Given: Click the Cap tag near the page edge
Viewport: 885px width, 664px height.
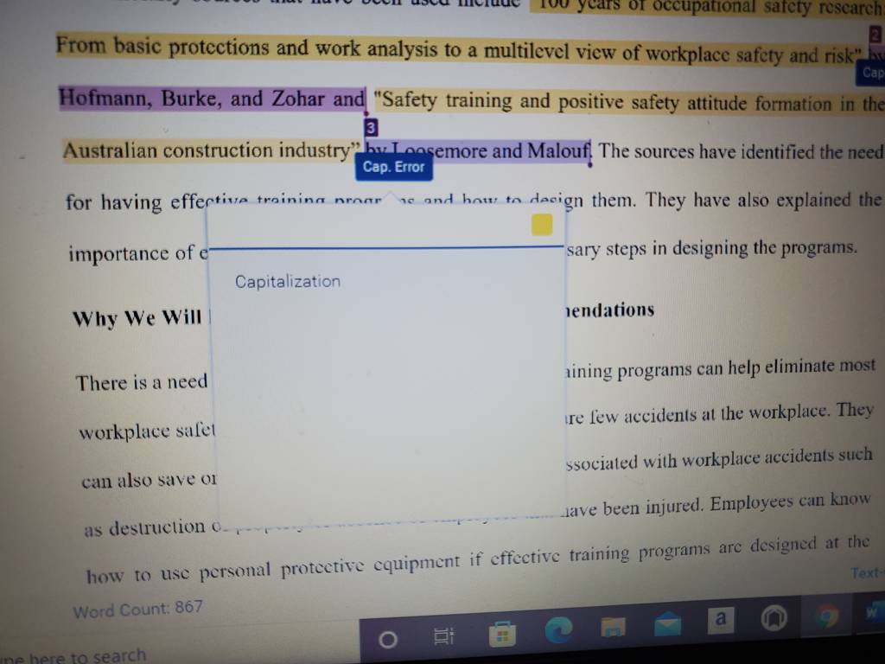Looking at the screenshot, I should (871, 73).
